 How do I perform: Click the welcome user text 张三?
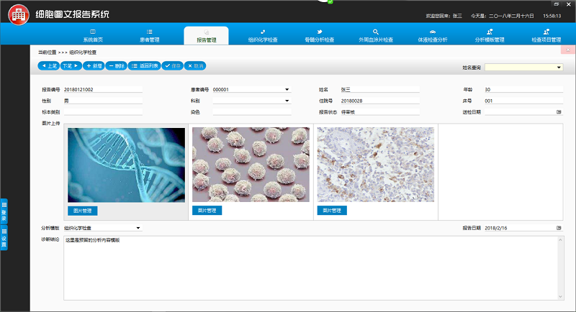tap(457, 16)
